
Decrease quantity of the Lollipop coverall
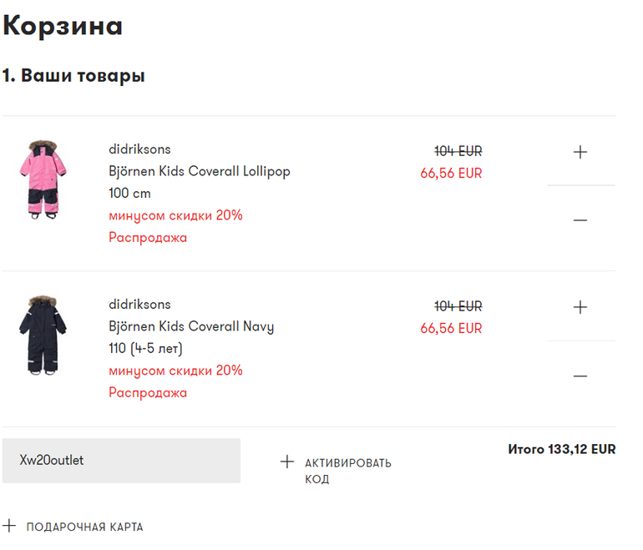tap(580, 220)
